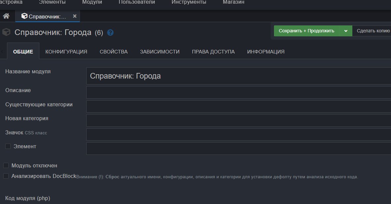The height and width of the screenshot is (204, 391).
Task: Select the Справочник: Города tab
Action: 47,16
